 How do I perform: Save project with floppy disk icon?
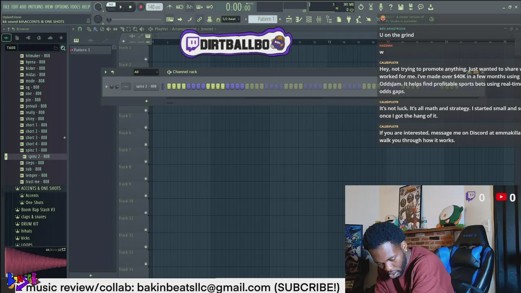[x=401, y=7]
